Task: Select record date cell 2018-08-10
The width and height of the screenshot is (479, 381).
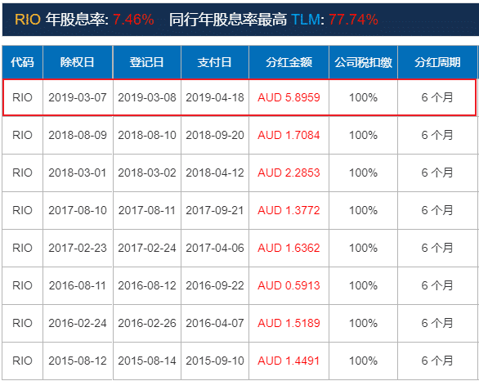Action: [147, 135]
